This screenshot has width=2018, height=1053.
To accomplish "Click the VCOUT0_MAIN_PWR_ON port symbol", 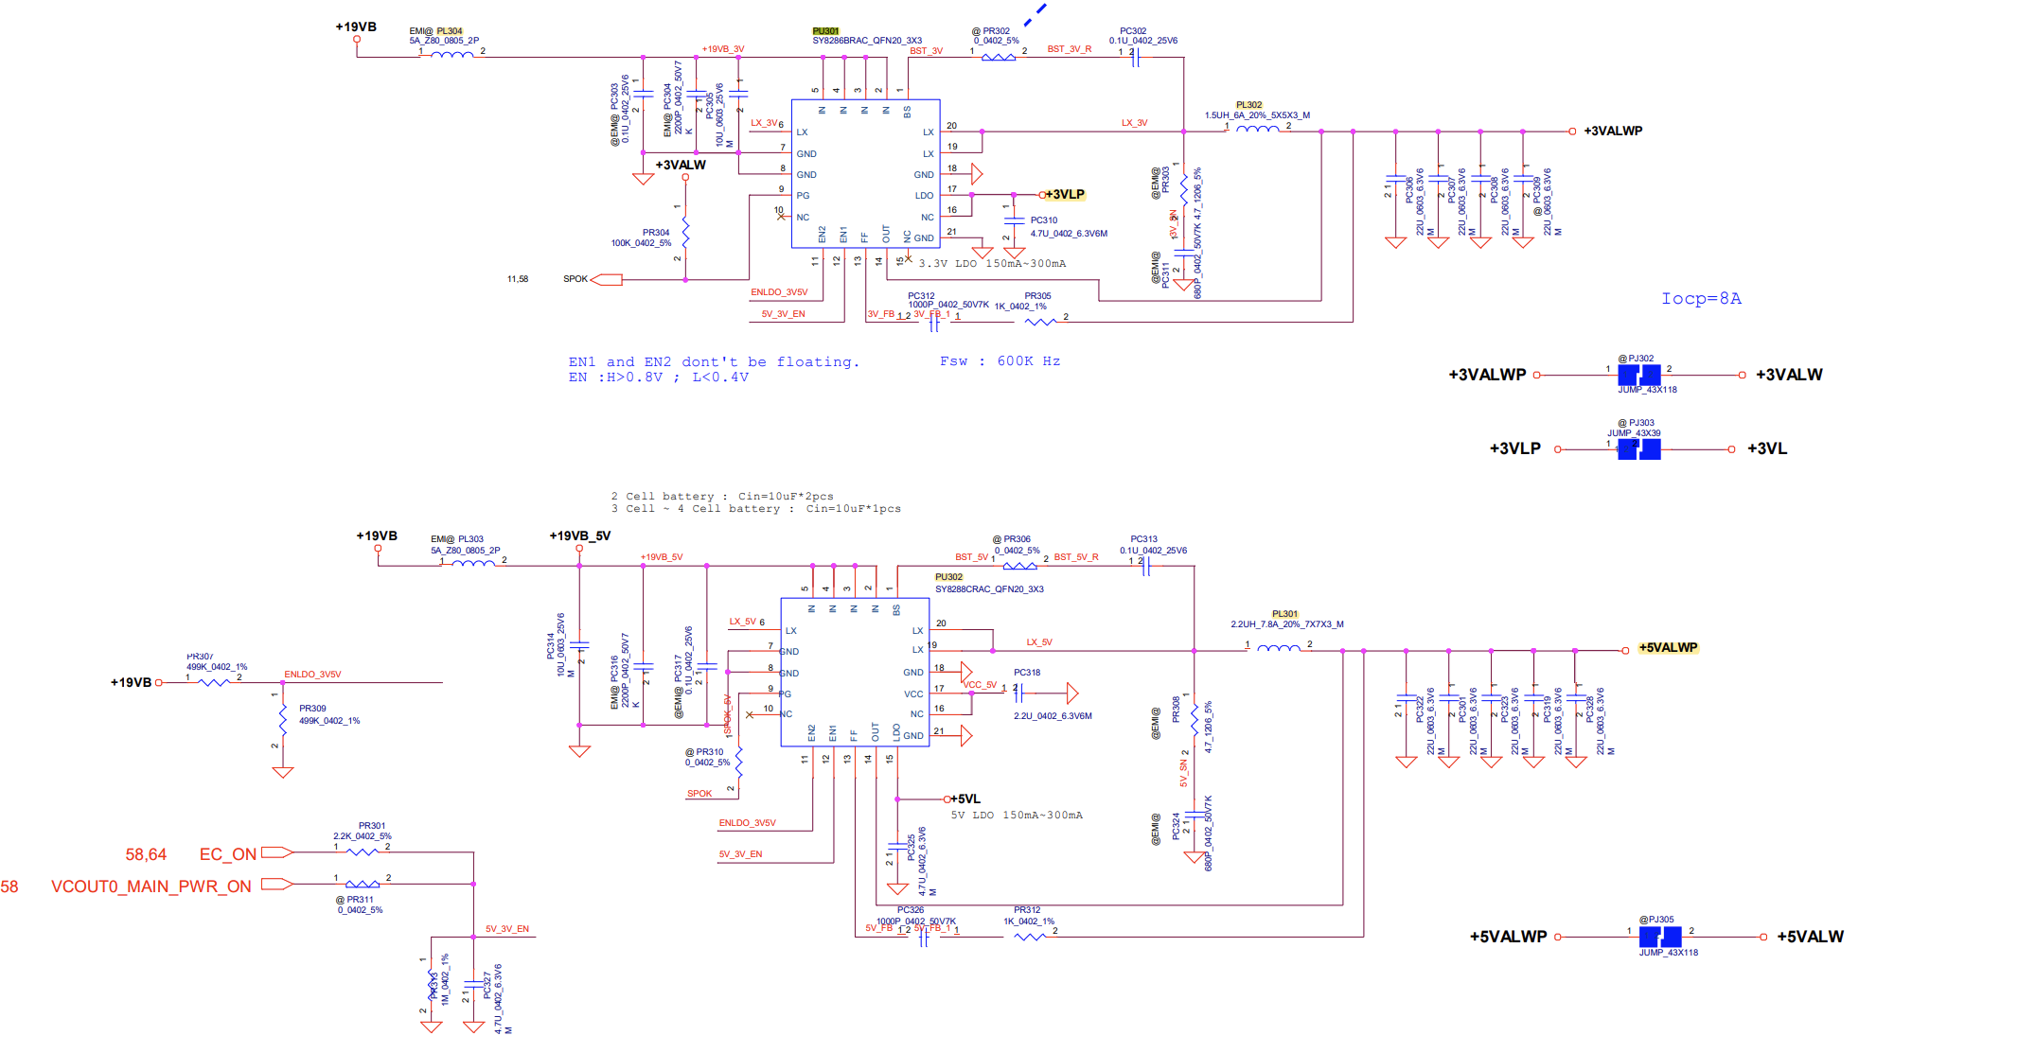I will (x=276, y=885).
